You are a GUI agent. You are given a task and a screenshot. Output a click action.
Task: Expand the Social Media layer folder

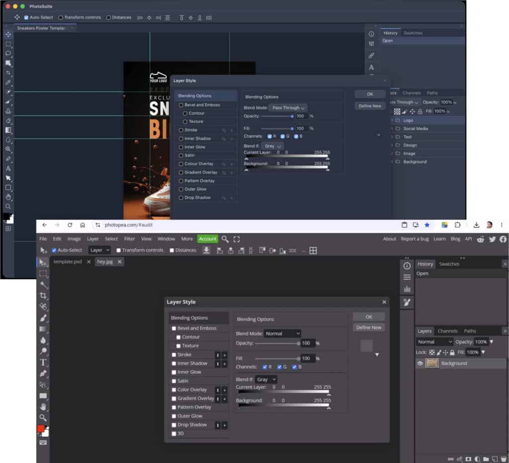(x=392, y=129)
